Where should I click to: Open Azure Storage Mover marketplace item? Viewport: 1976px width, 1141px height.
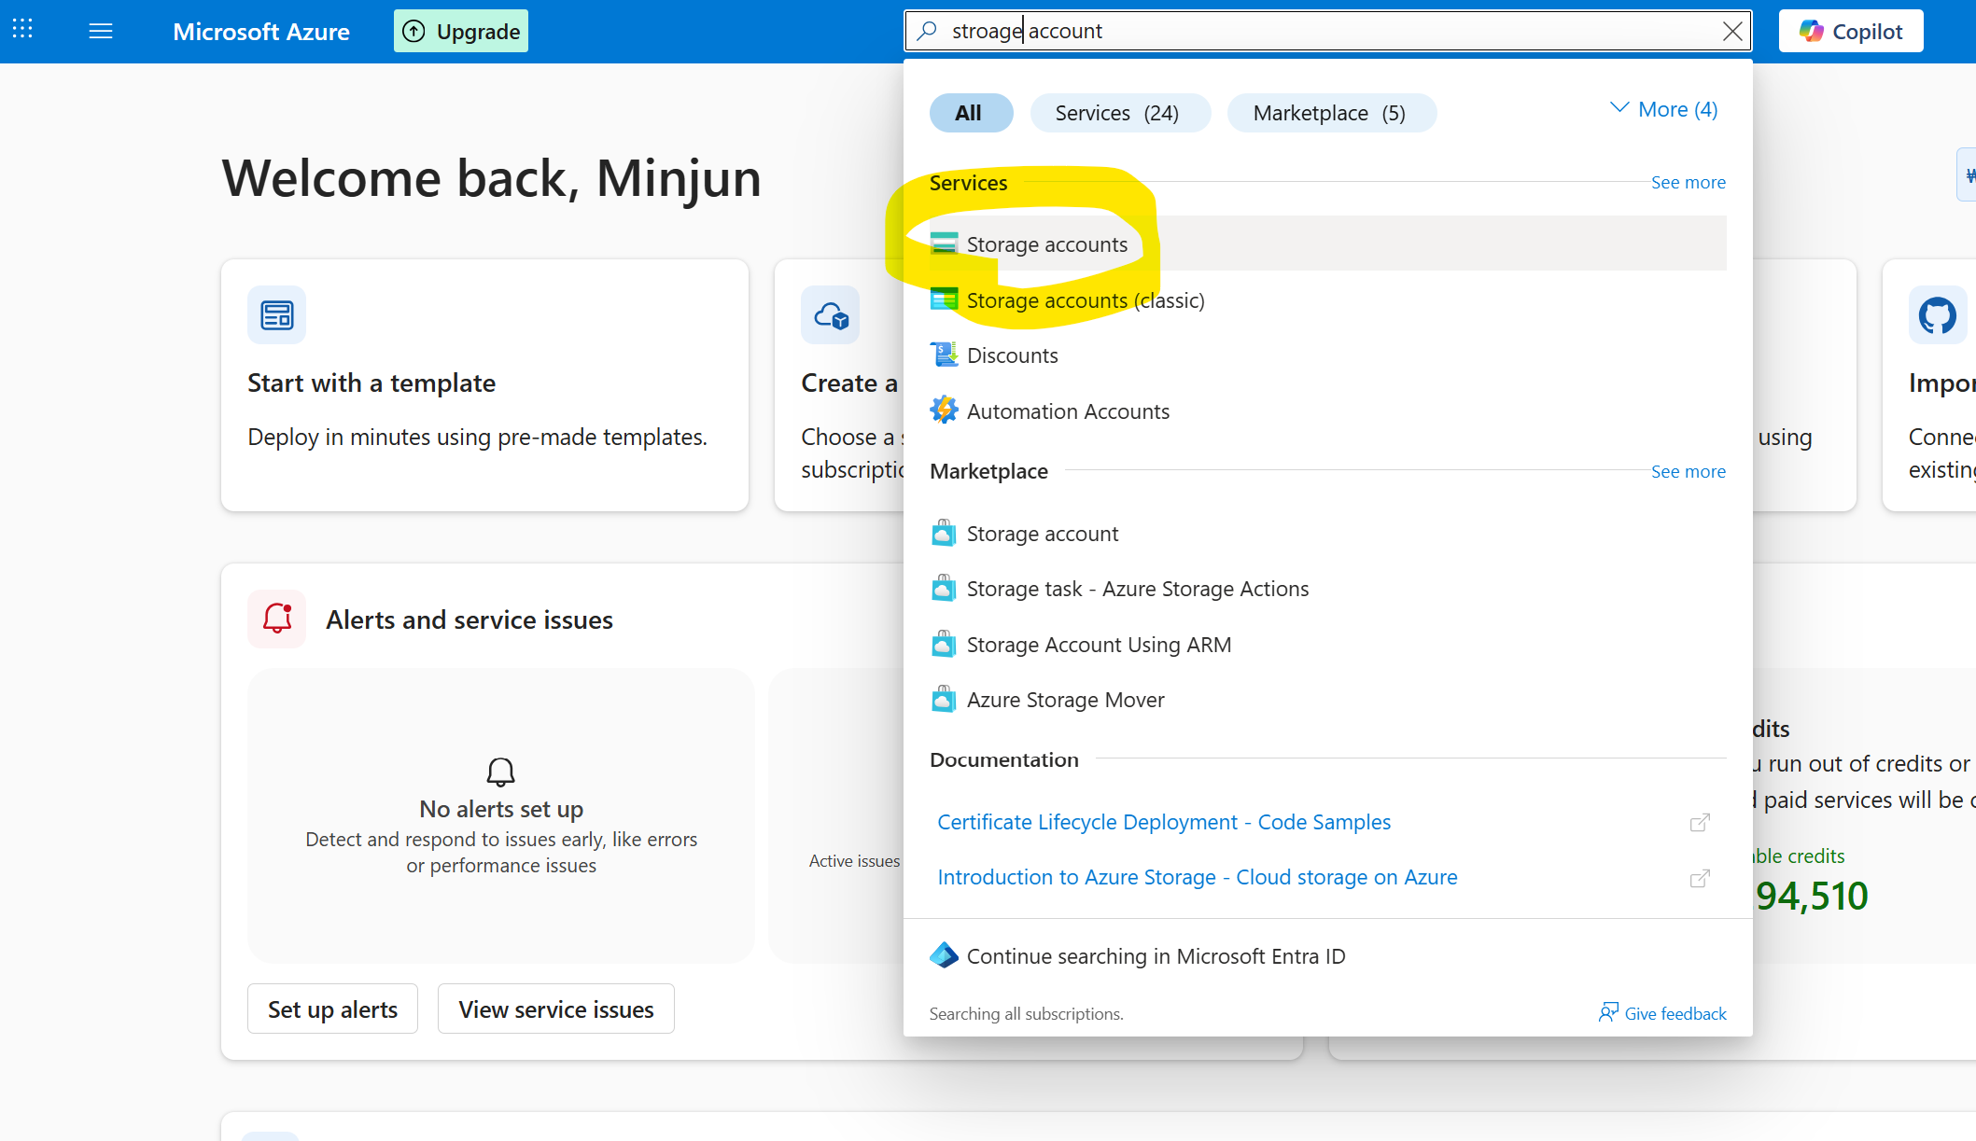[x=1065, y=700]
